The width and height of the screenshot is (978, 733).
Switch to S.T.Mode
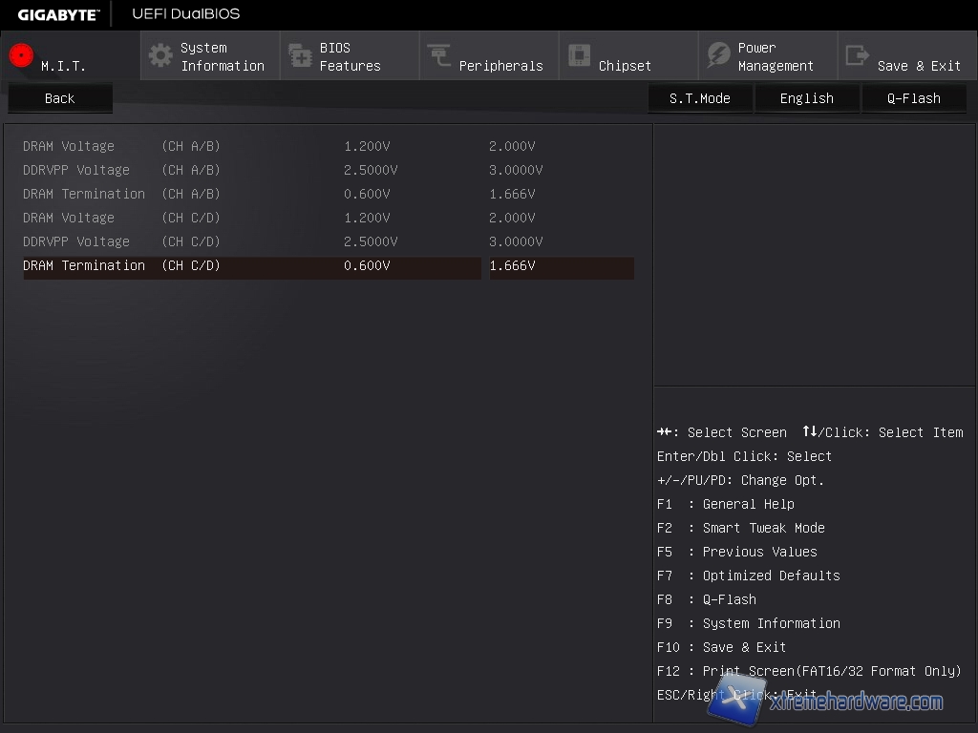pyautogui.click(x=699, y=98)
